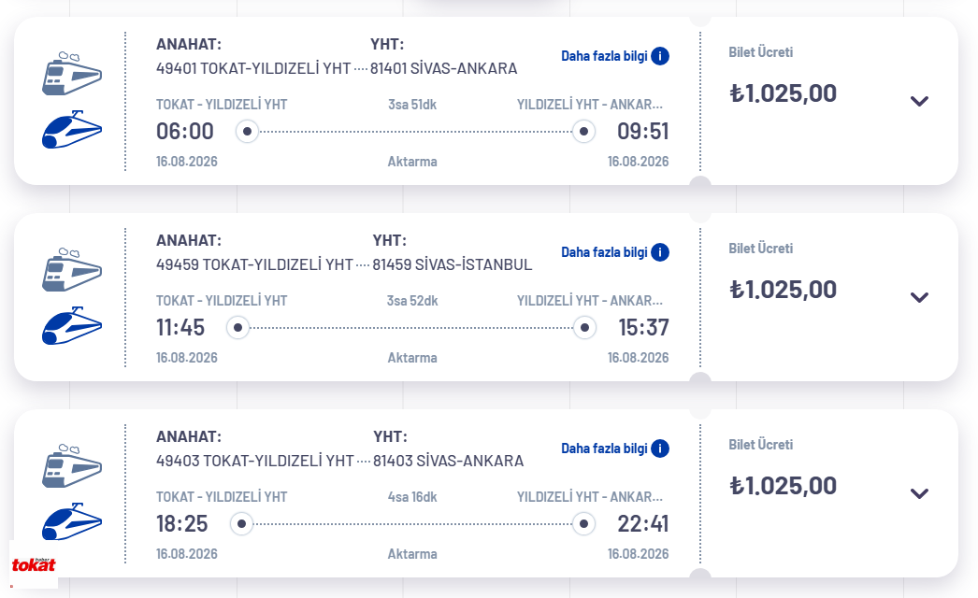978x598 pixels.
Task: Click conventional train icon on 49459 trip
Action: pos(72,270)
